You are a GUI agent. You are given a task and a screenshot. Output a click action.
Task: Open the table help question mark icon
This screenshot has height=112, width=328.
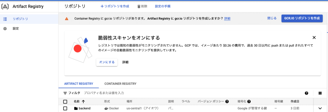coord(306,93)
